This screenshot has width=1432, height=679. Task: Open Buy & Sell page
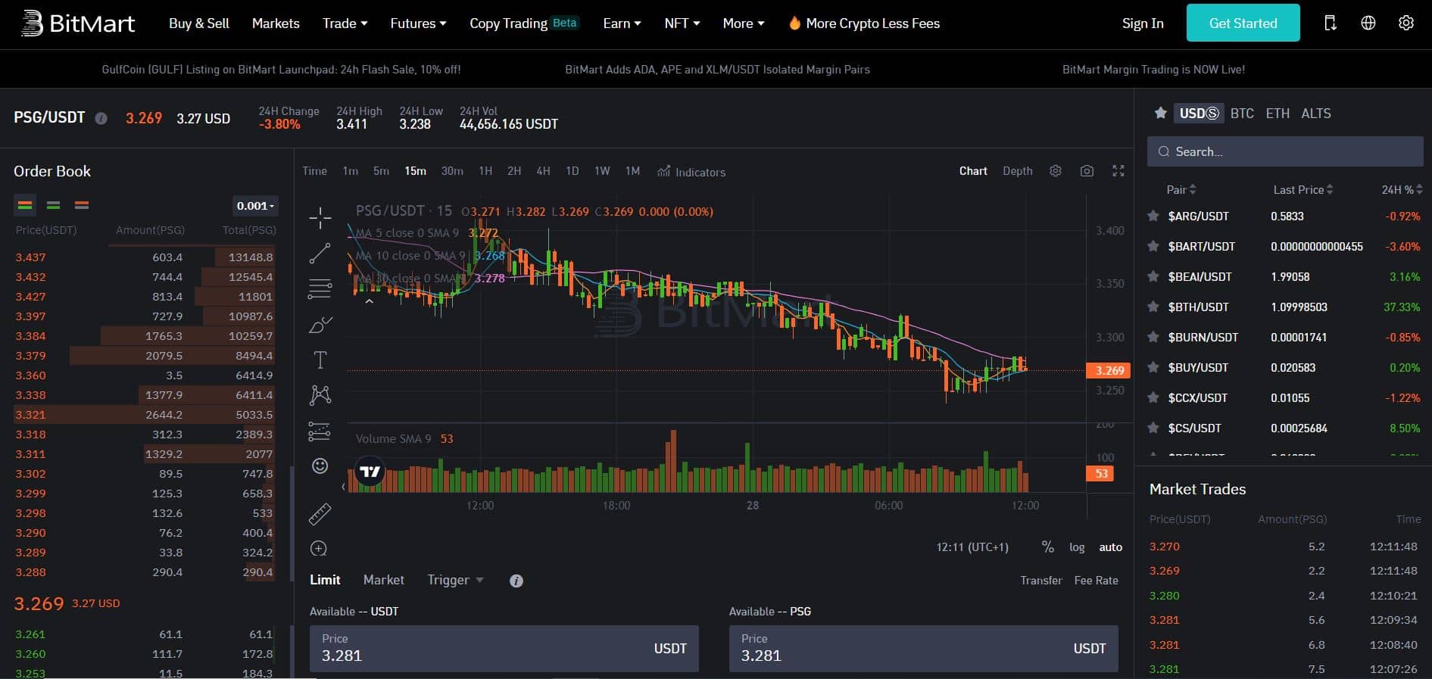tap(199, 23)
